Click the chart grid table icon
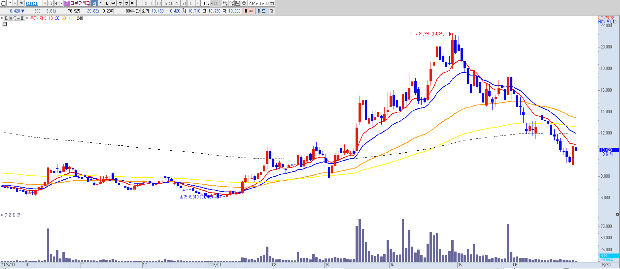Screen dimensions: 620x269 [x=4, y=24]
